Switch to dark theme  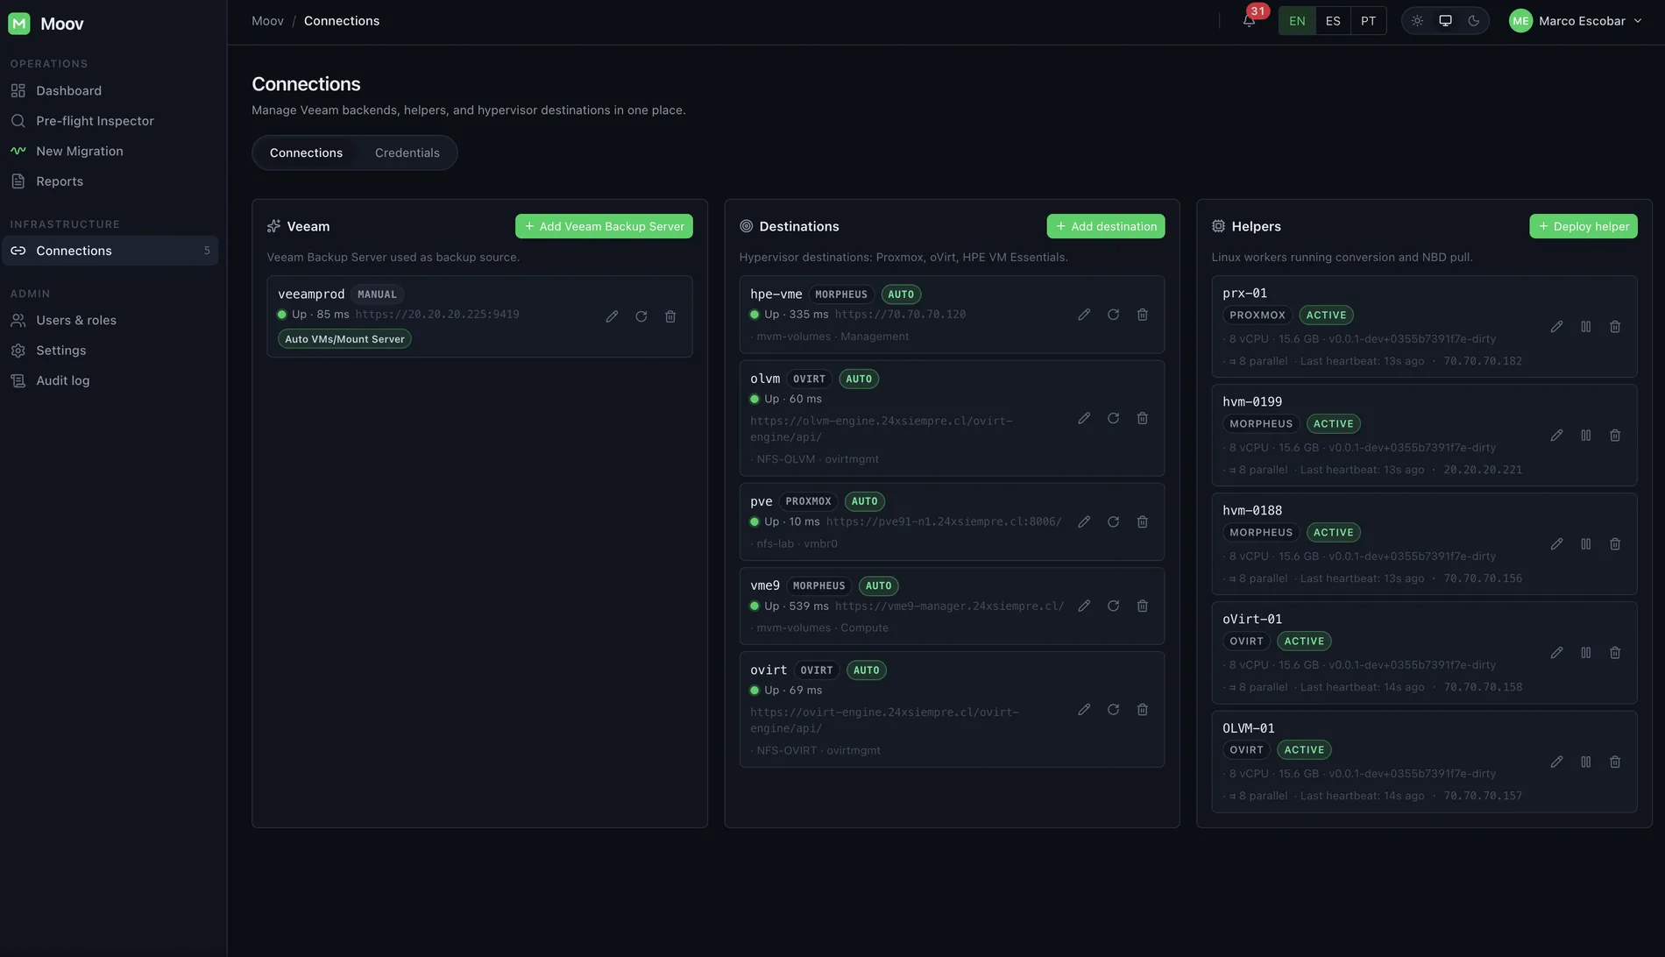pyautogui.click(x=1474, y=21)
